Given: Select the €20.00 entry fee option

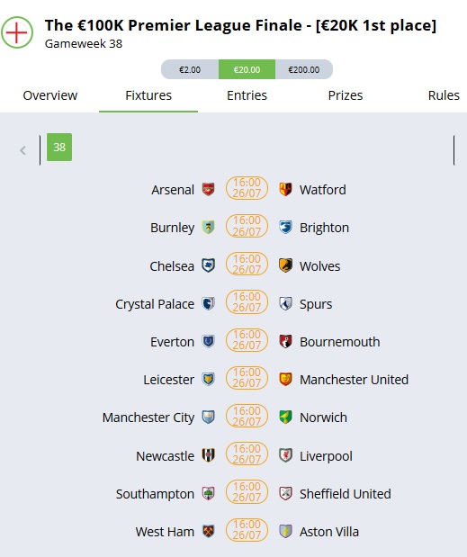Looking at the screenshot, I should (247, 69).
